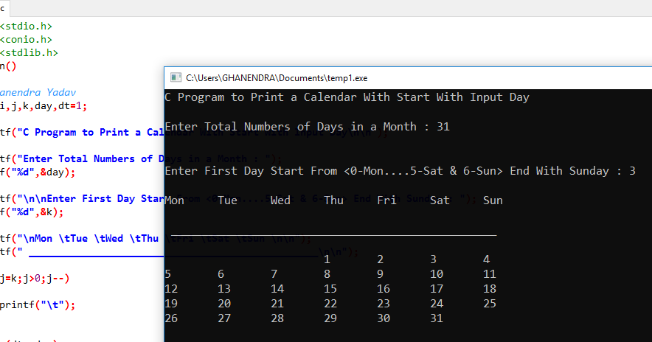The width and height of the screenshot is (652, 342).
Task: Click the 'n()' main function line in editor
Action: pyautogui.click(x=8, y=66)
